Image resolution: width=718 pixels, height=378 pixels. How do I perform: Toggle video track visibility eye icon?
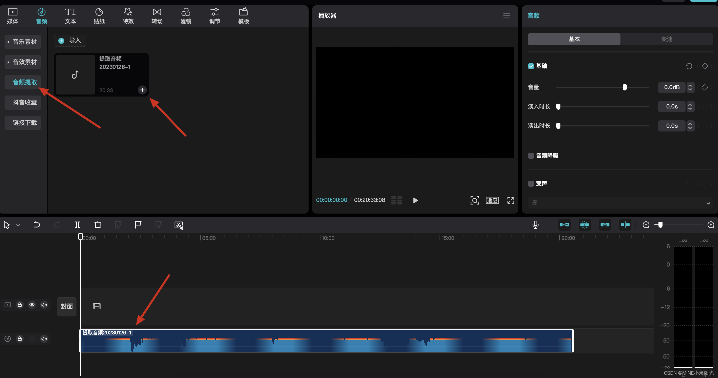[x=32, y=305]
